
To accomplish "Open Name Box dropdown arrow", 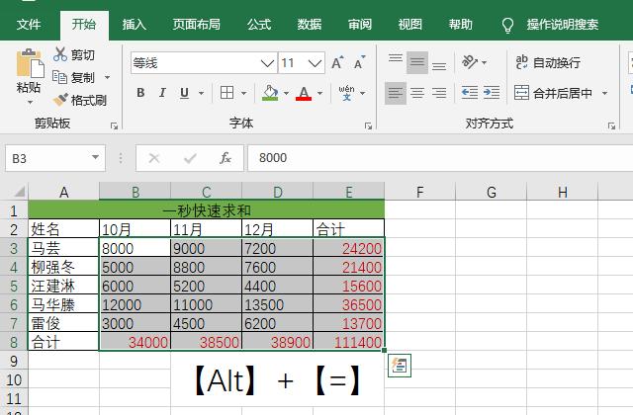I will click(x=95, y=157).
